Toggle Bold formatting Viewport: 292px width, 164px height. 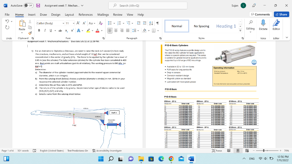(39, 30)
